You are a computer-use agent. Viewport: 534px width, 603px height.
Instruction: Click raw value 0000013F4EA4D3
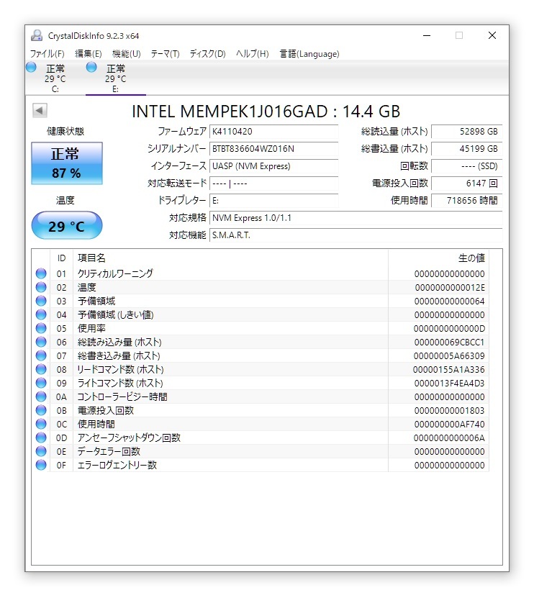(449, 384)
